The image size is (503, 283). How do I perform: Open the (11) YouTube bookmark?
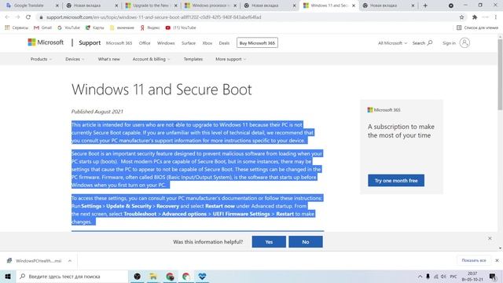(181, 28)
